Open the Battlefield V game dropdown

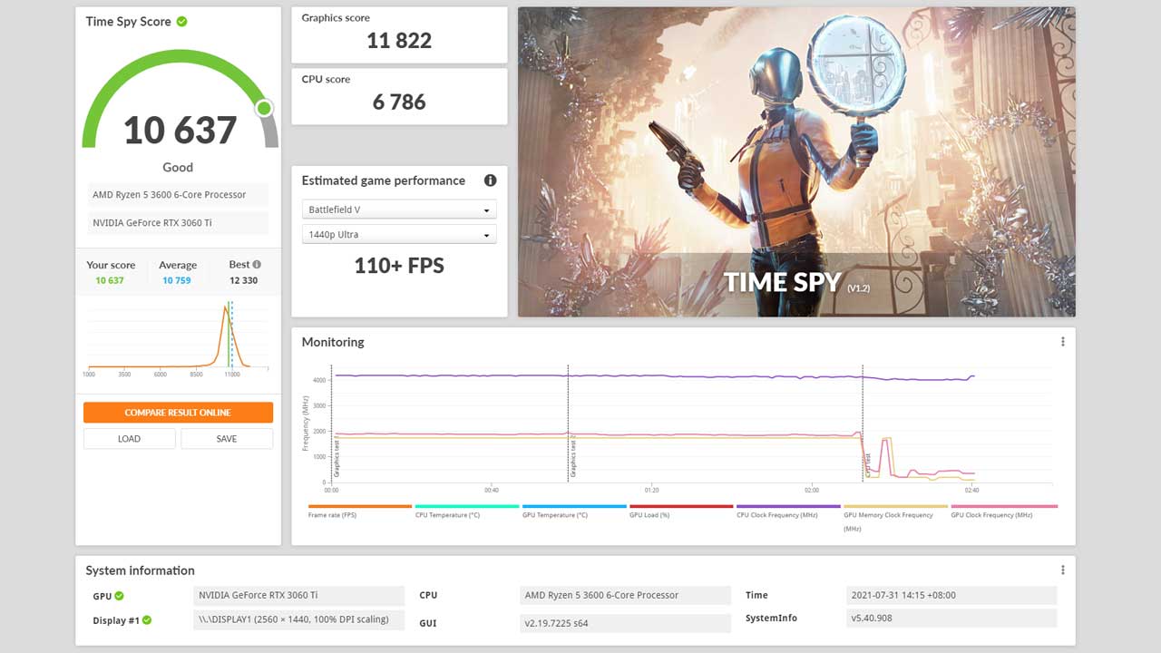point(399,210)
